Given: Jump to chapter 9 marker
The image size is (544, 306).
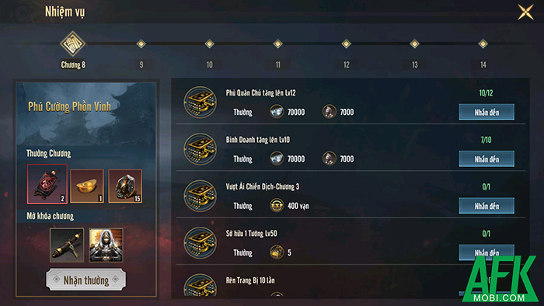Looking at the screenshot, I should pyautogui.click(x=141, y=43).
